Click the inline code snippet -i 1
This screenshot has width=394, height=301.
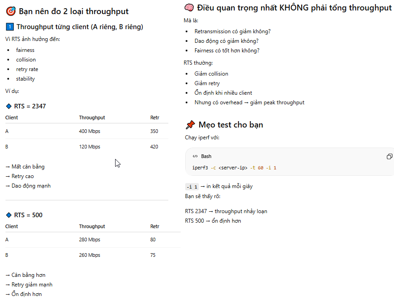(x=192, y=187)
